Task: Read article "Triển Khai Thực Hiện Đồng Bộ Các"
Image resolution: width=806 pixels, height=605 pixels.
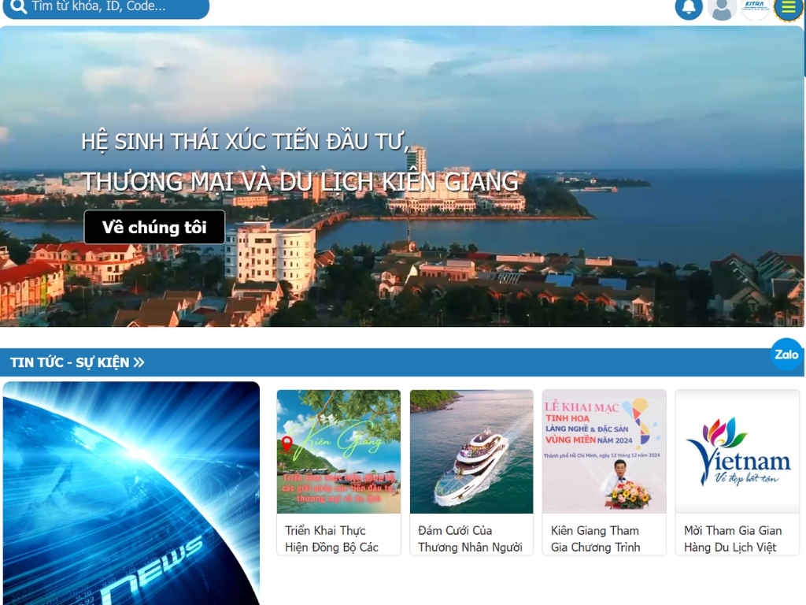Action: point(332,539)
